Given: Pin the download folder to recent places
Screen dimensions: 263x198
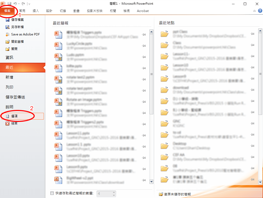Looking at the screenshot, I should tap(252, 90).
